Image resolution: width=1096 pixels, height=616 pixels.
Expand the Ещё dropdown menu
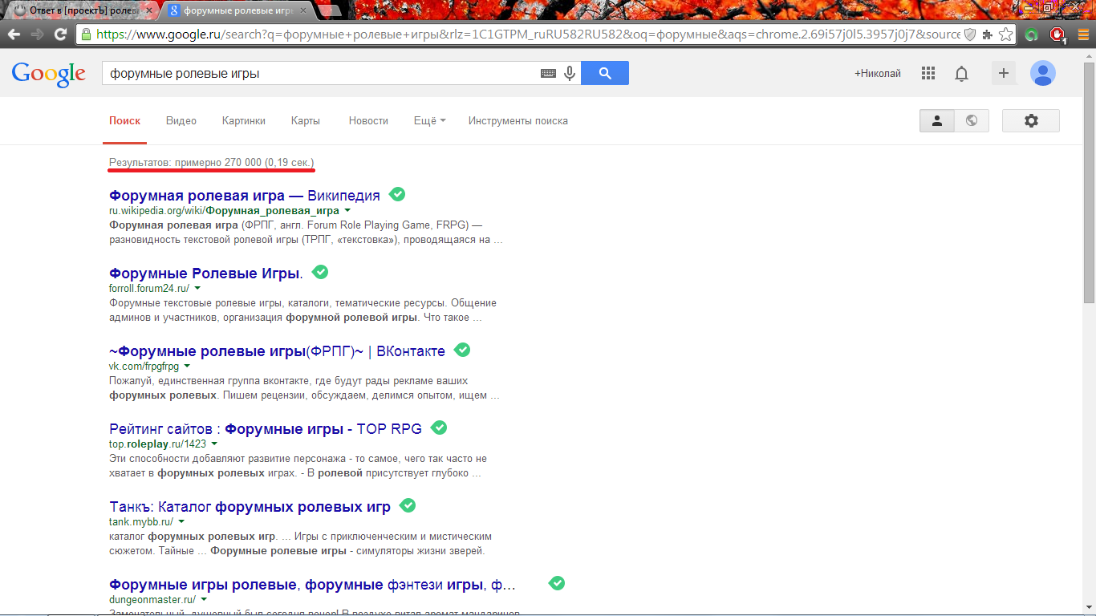tap(429, 120)
